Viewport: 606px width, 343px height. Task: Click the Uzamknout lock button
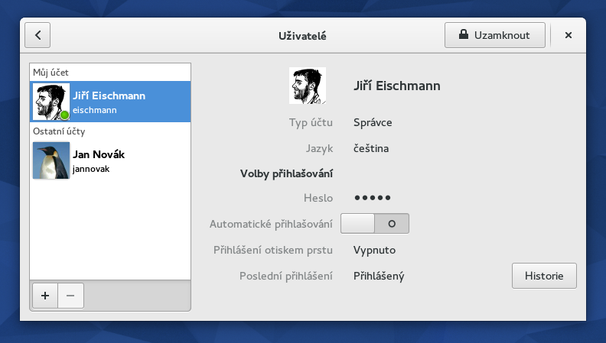[496, 35]
